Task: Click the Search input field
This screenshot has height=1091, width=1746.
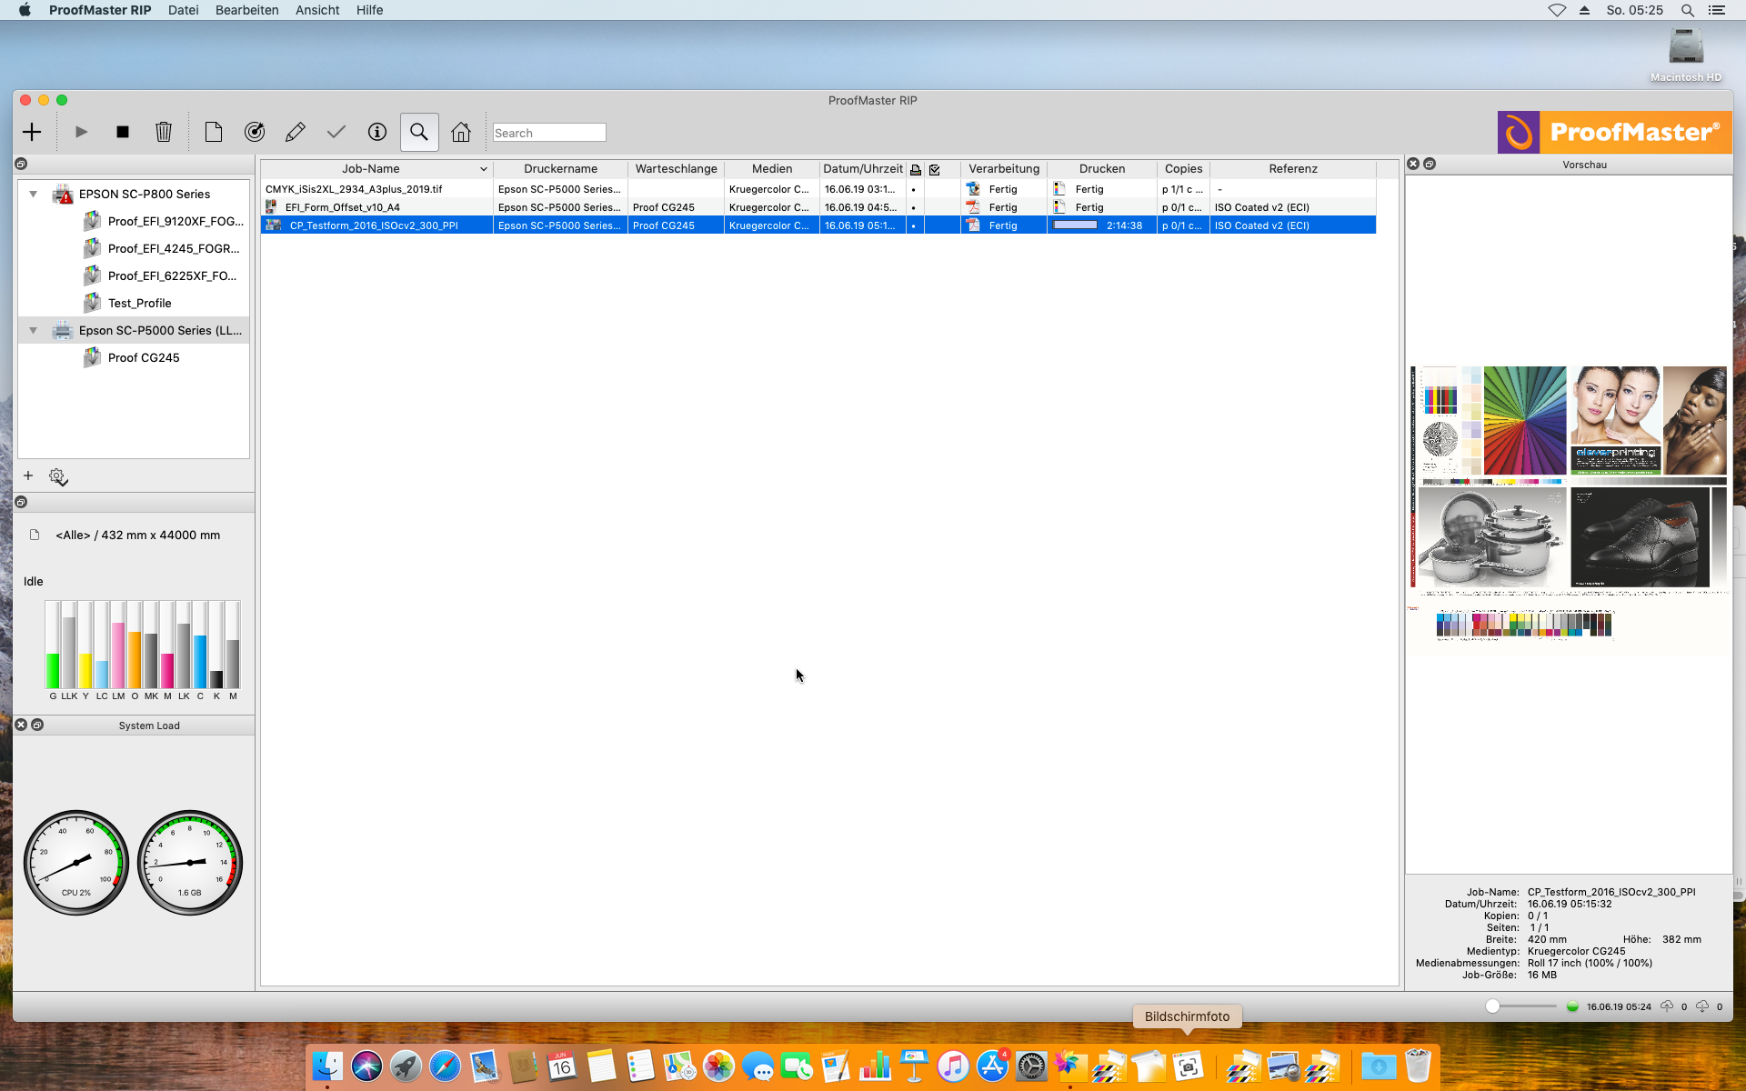Action: 549,133
